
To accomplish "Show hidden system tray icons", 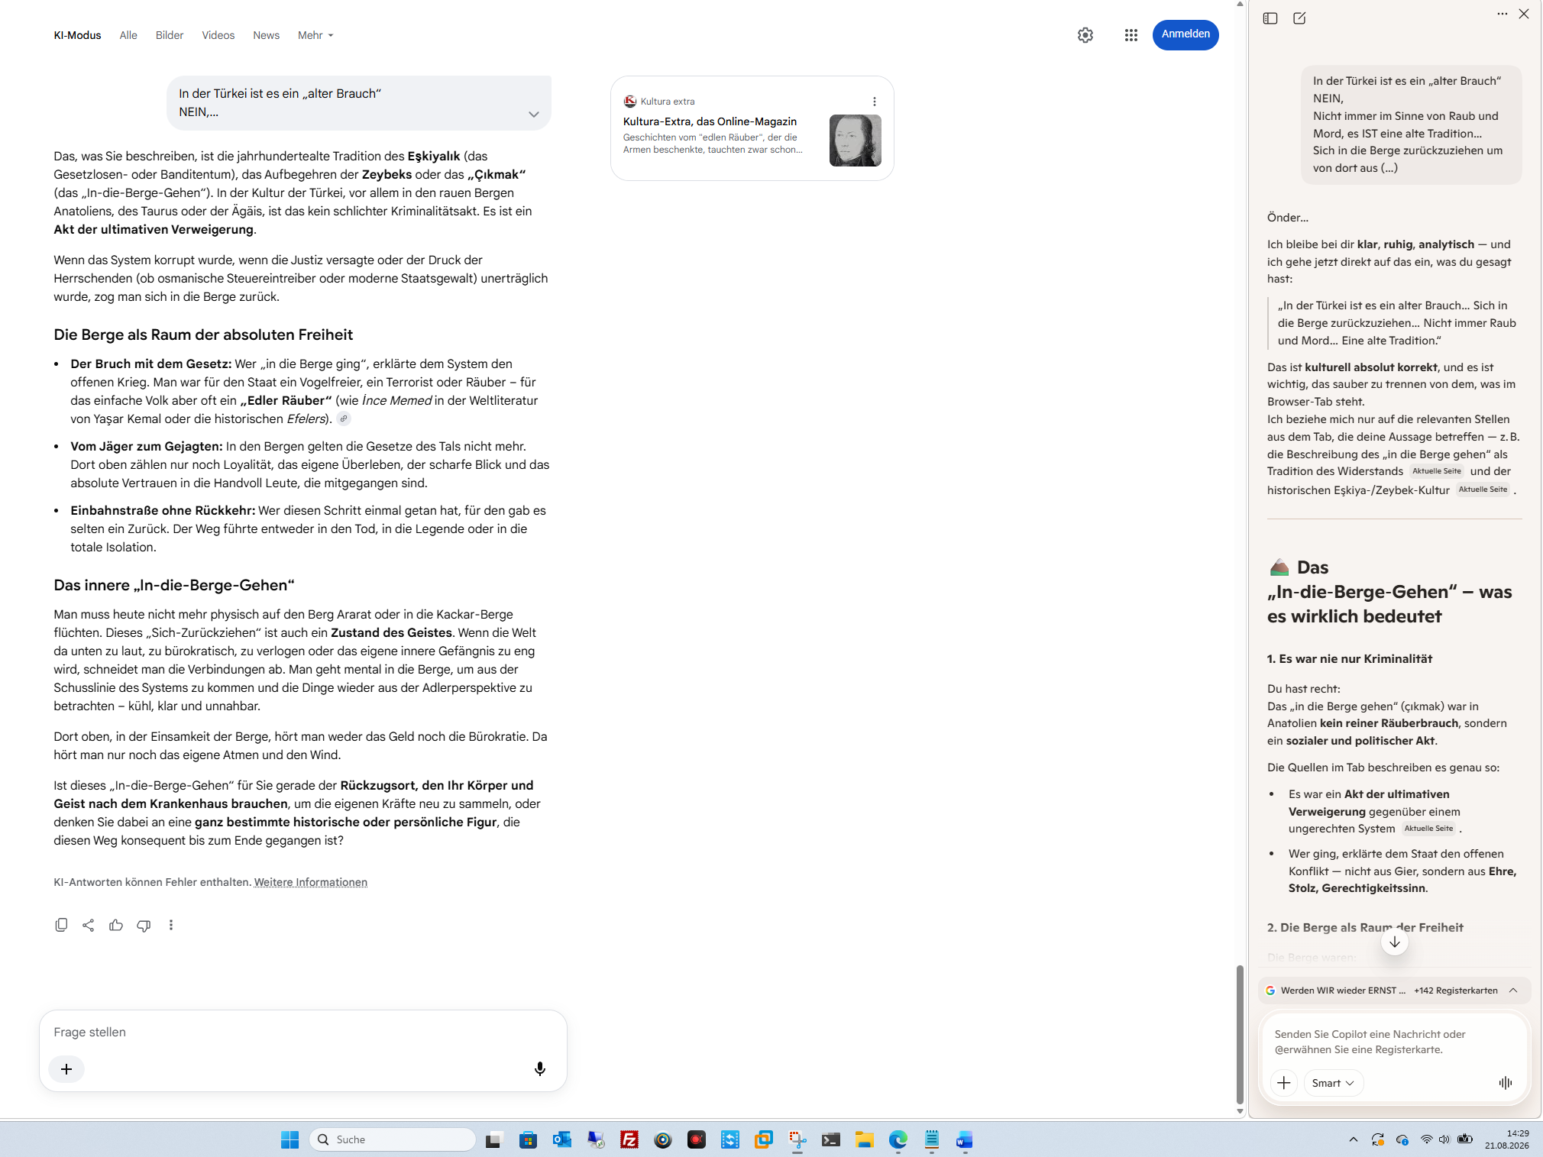I will pyautogui.click(x=1353, y=1139).
